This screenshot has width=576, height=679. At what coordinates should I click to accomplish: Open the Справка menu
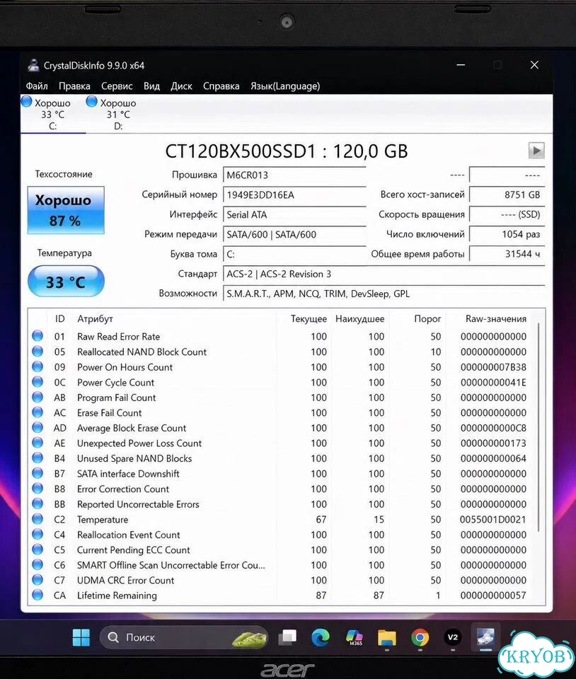click(x=221, y=86)
